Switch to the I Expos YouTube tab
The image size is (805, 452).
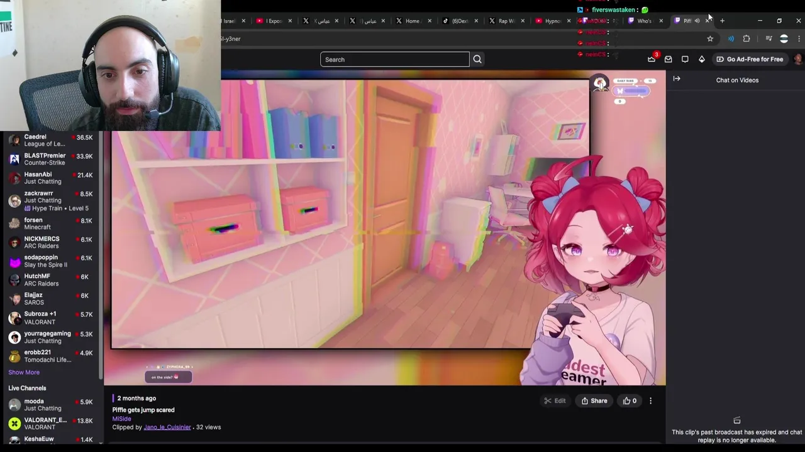coord(274,21)
